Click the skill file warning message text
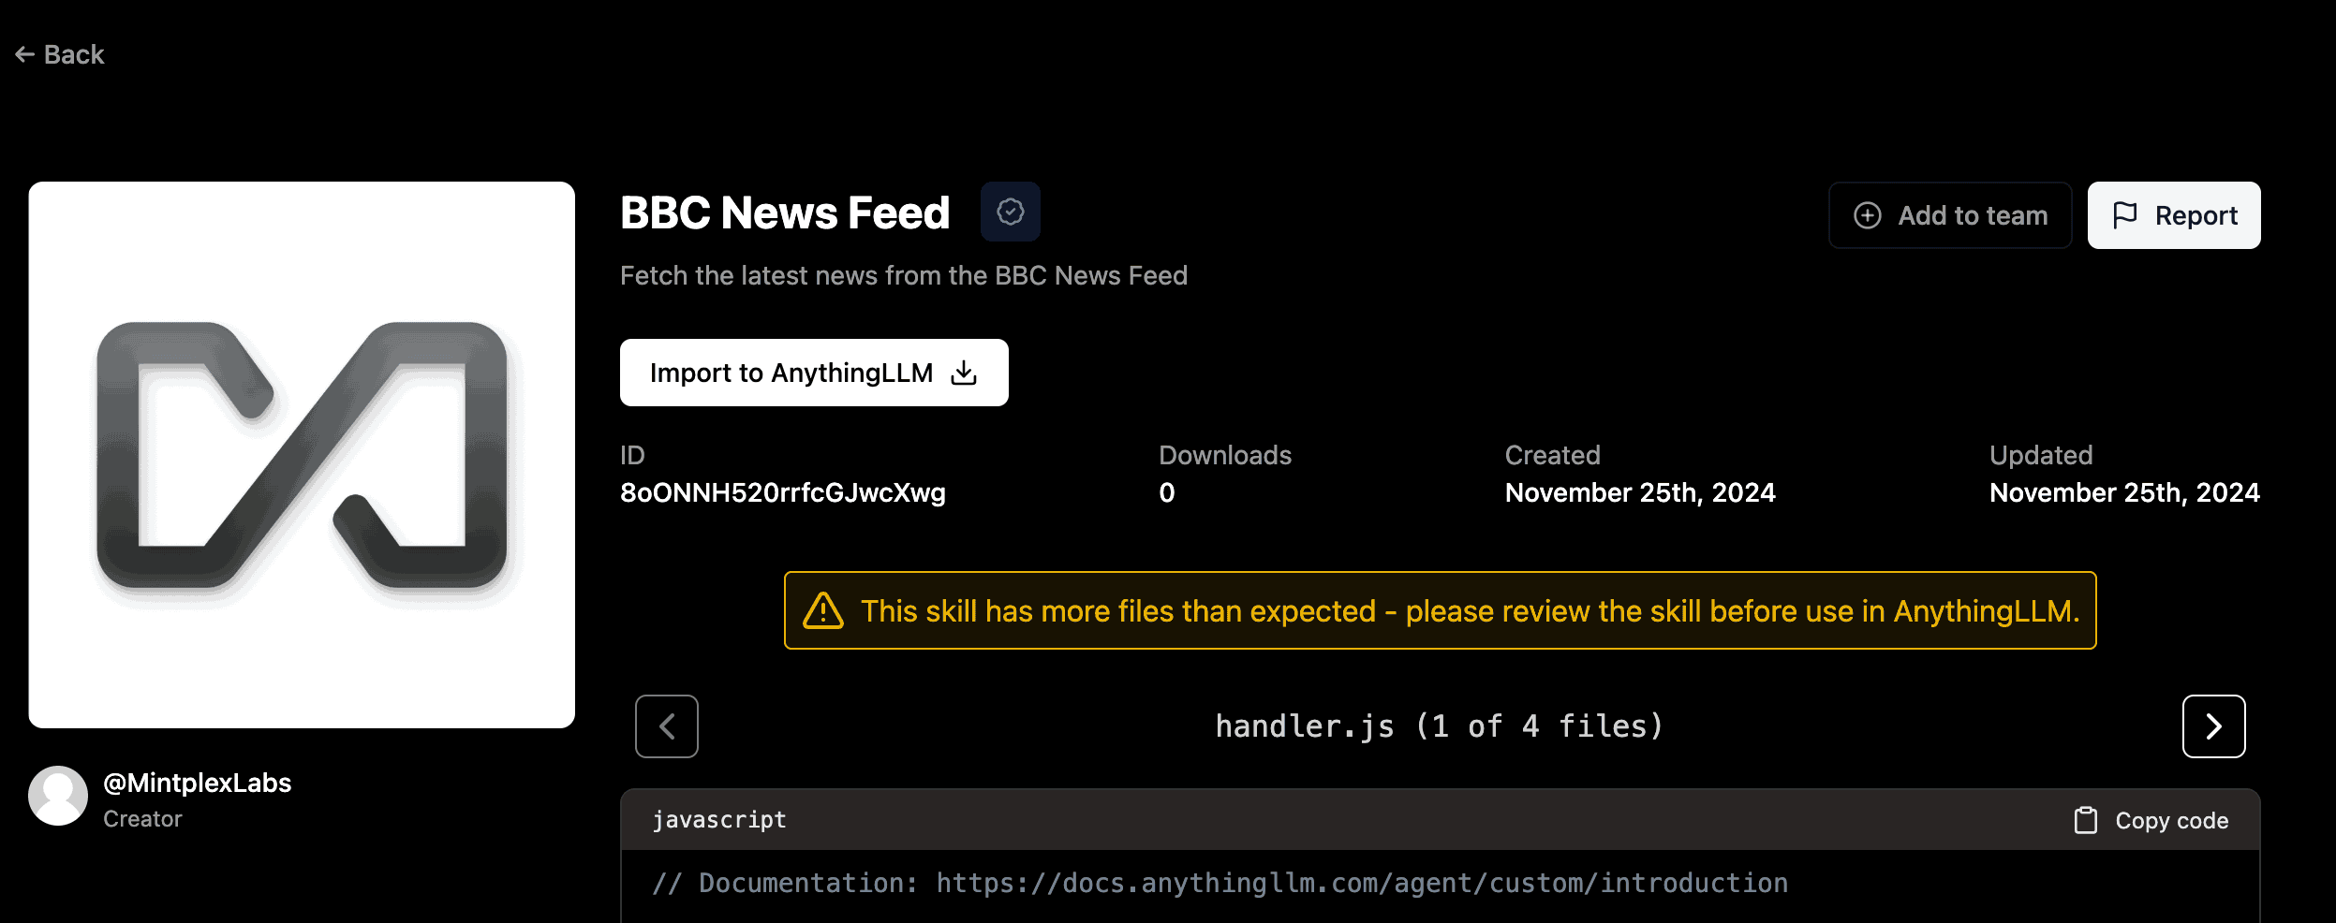Viewport: 2336px width, 923px height. (x=1470, y=610)
